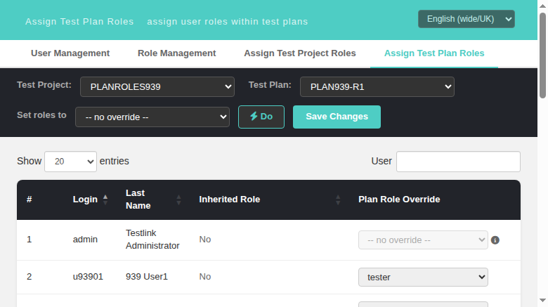The image size is (548, 307).
Task: Click the Test Project: label
Action: [x=44, y=85]
